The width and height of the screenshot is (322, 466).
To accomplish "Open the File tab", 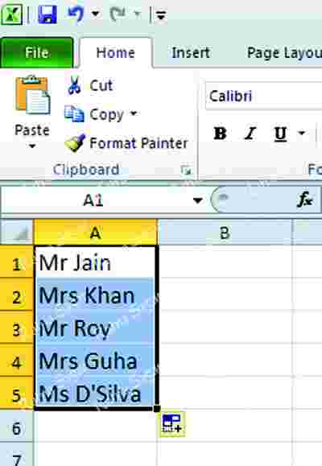I will [37, 53].
